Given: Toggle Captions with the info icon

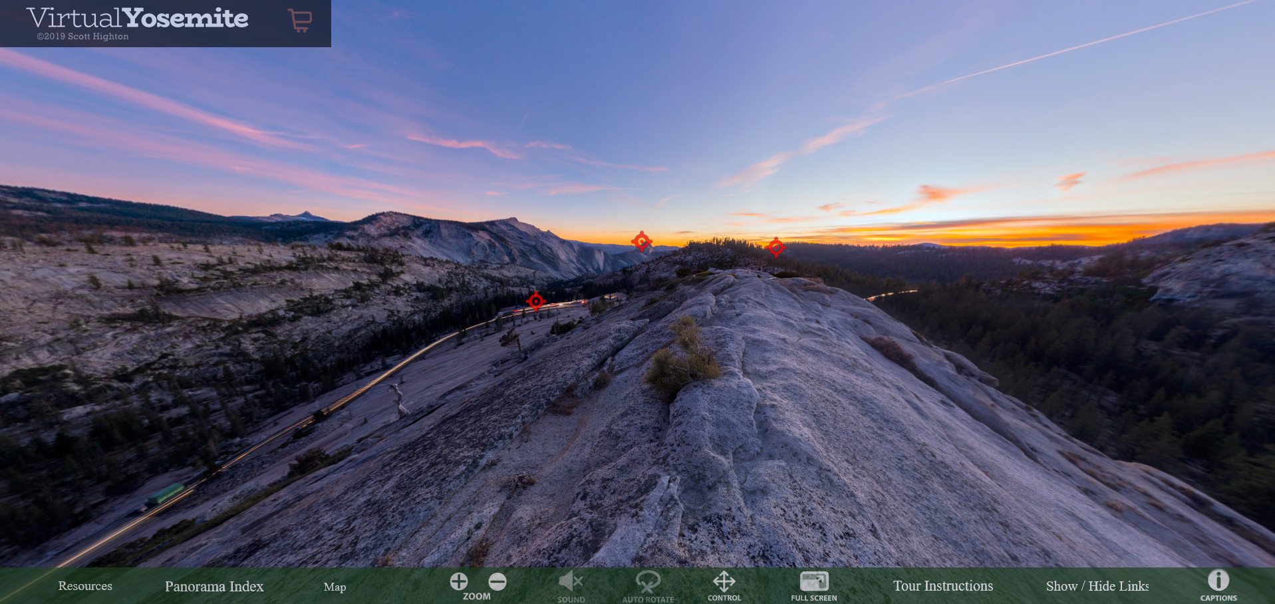Looking at the screenshot, I should coord(1218,581).
